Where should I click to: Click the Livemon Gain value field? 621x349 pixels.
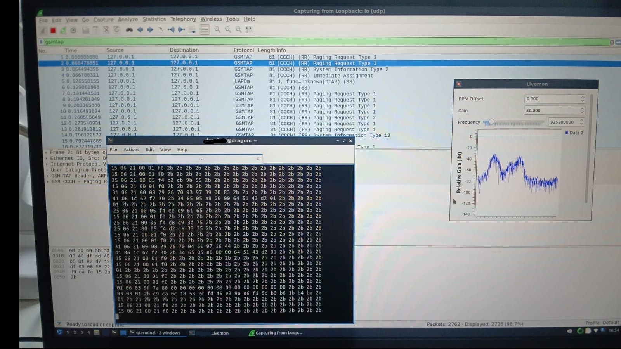tap(555, 111)
